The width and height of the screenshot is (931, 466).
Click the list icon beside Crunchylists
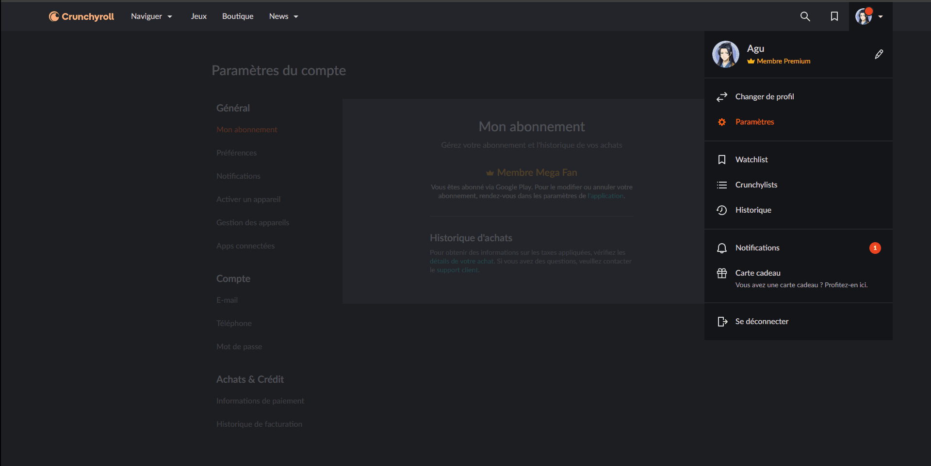click(x=722, y=185)
